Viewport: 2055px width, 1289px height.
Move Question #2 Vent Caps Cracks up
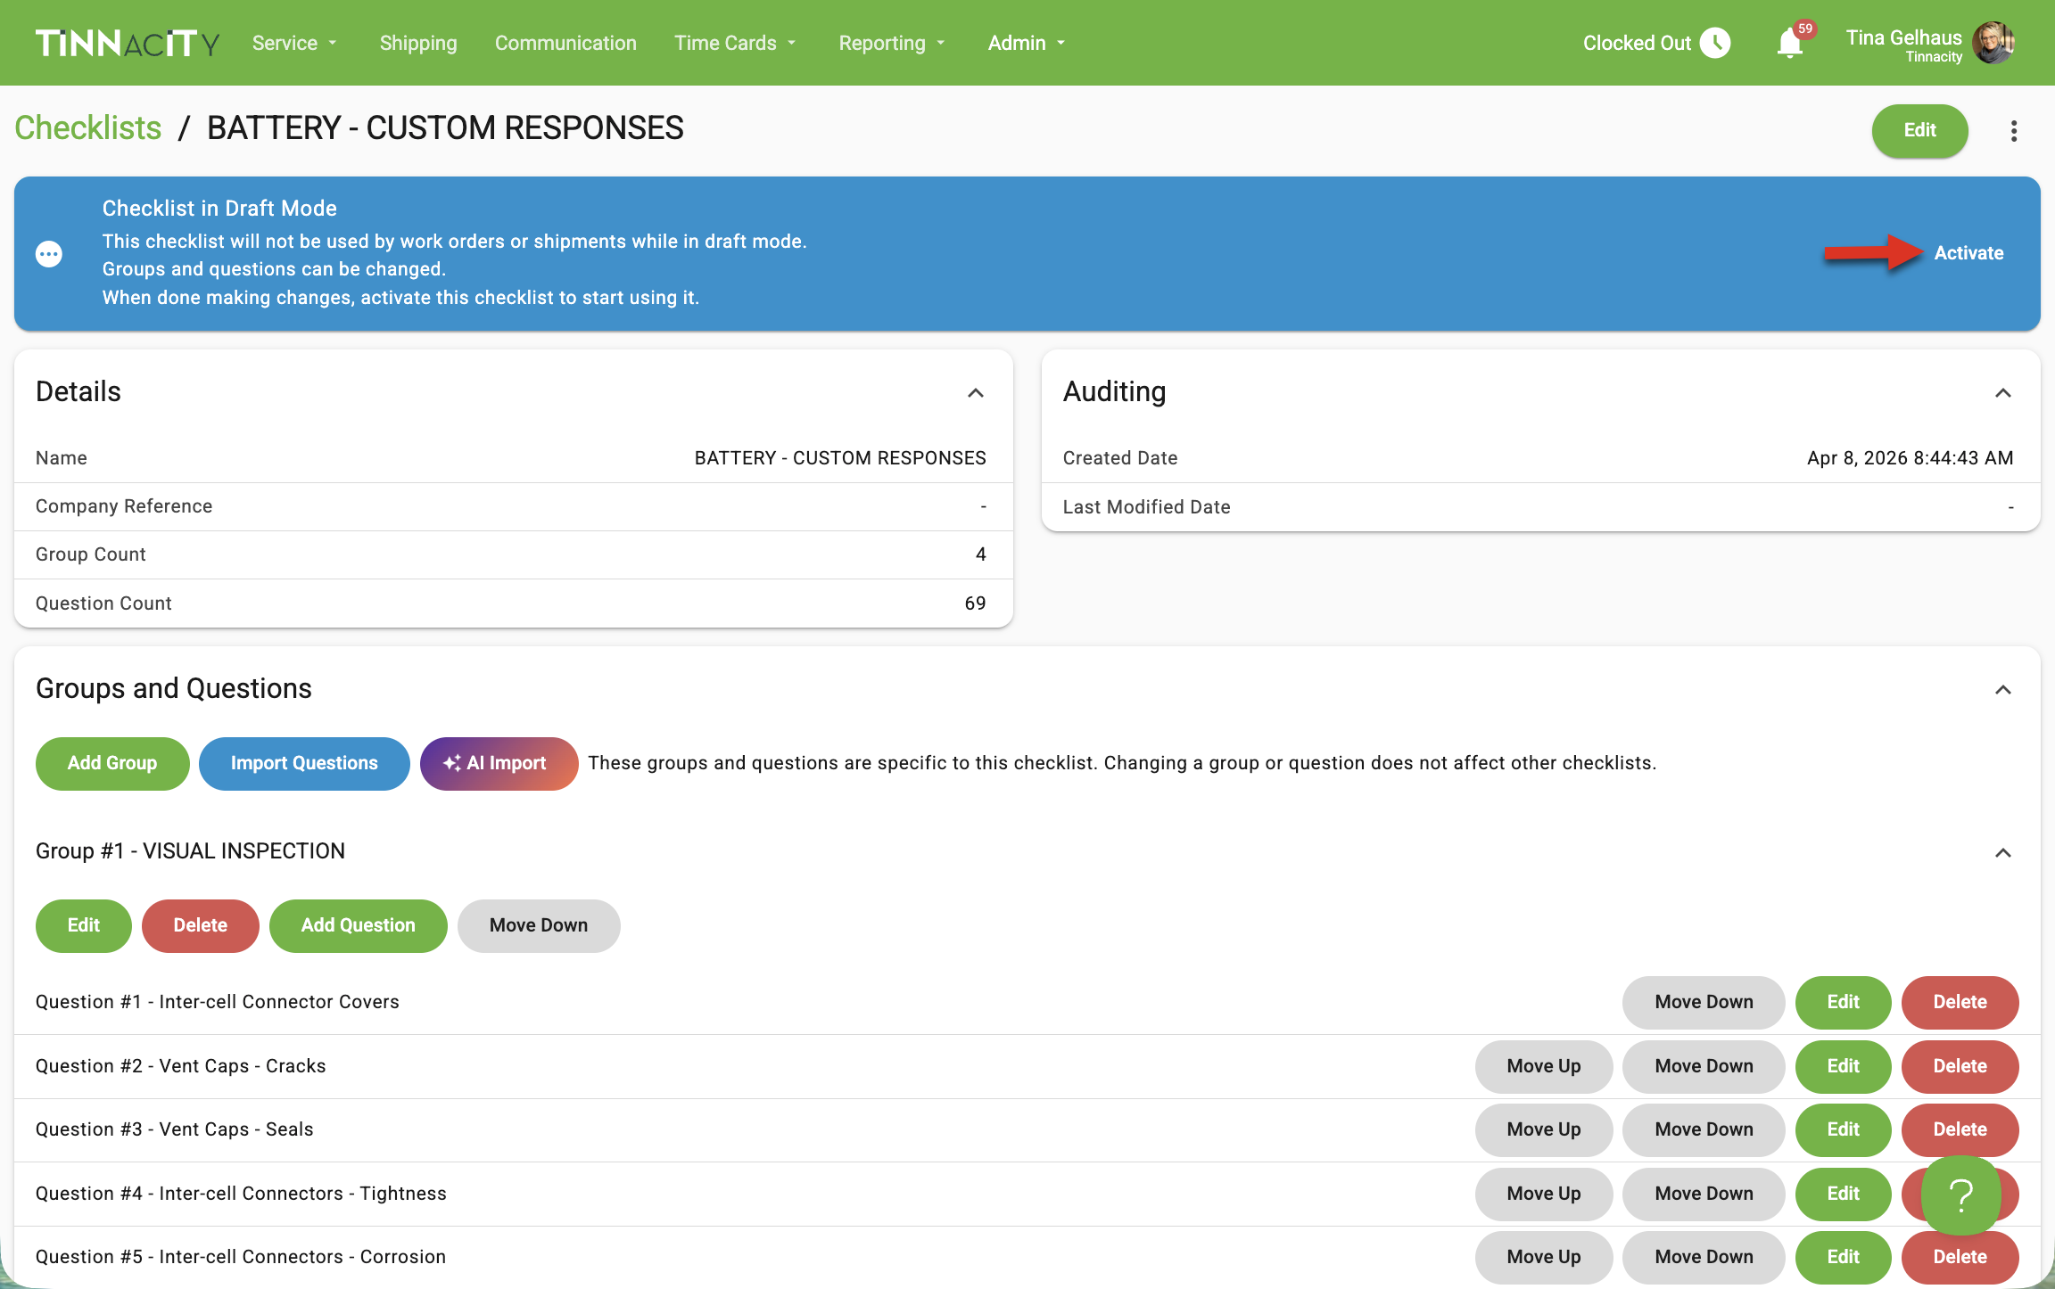(1543, 1066)
